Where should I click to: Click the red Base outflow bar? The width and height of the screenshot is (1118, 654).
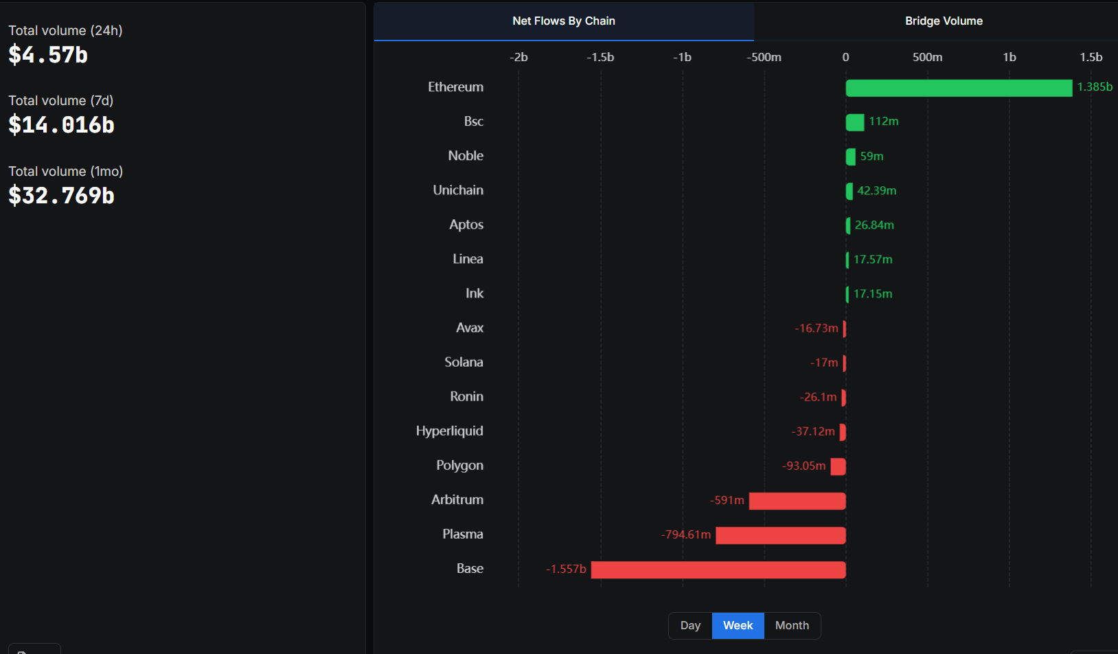coord(718,570)
